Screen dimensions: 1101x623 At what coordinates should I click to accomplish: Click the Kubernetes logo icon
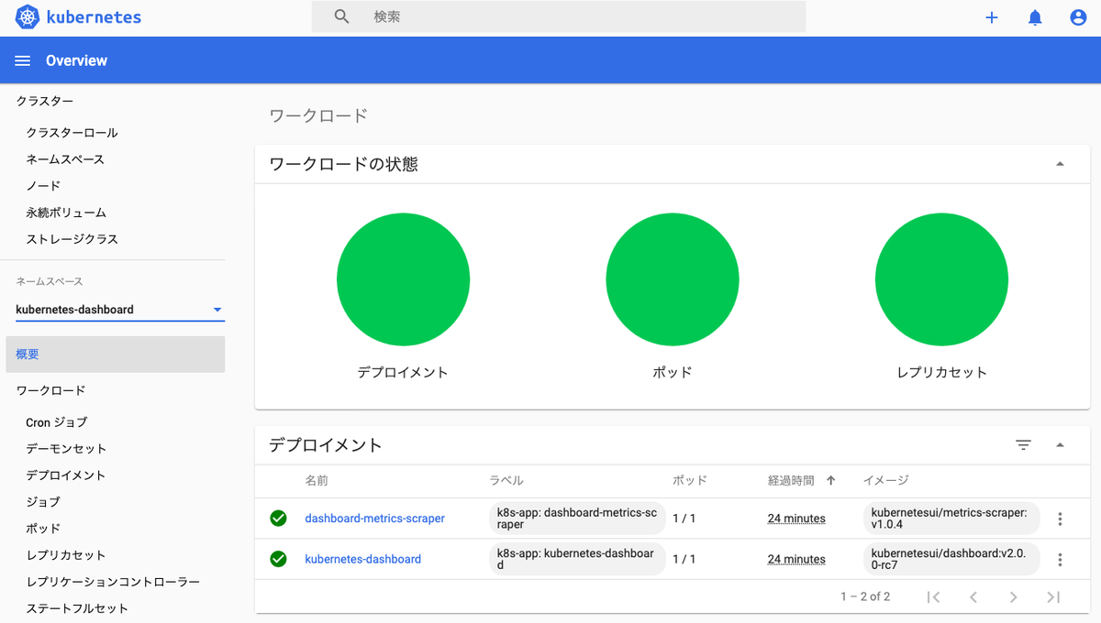pos(28,17)
